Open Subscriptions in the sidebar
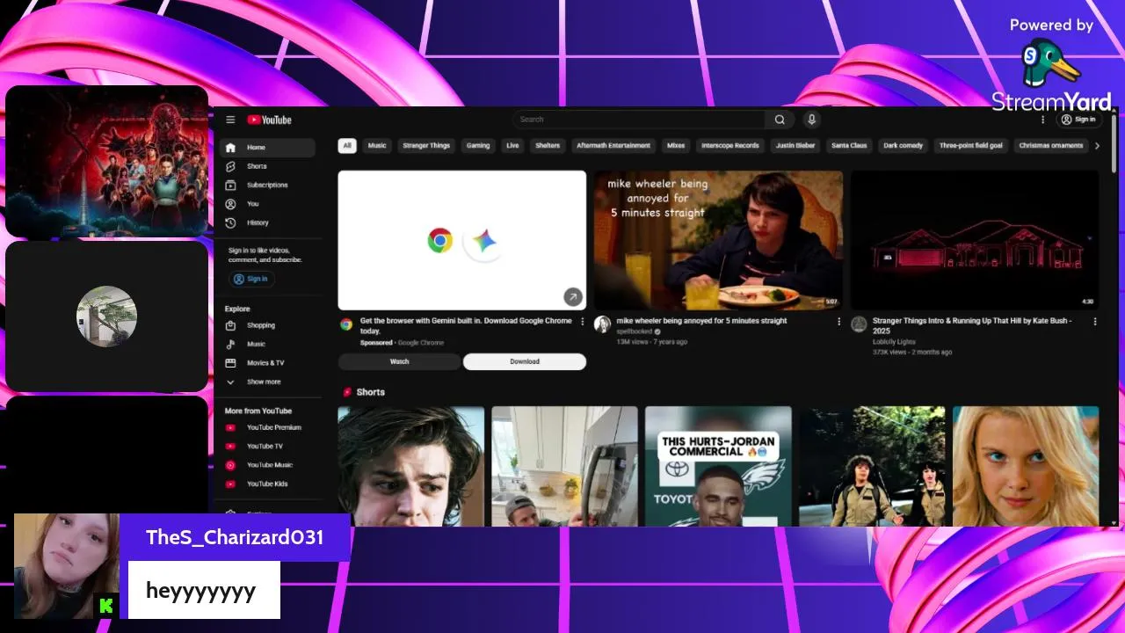Screen dimensions: 1125x633 [x=267, y=185]
